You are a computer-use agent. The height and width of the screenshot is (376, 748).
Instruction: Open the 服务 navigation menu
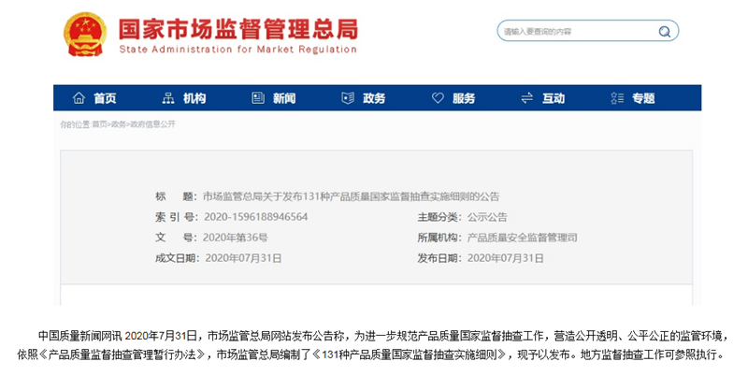pyautogui.click(x=464, y=98)
